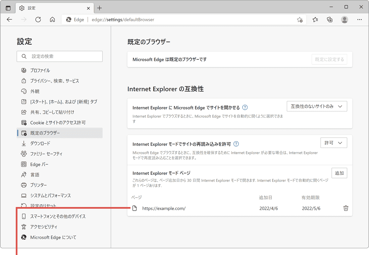Click the 2022/5/6 expiry date

pyautogui.click(x=311, y=208)
